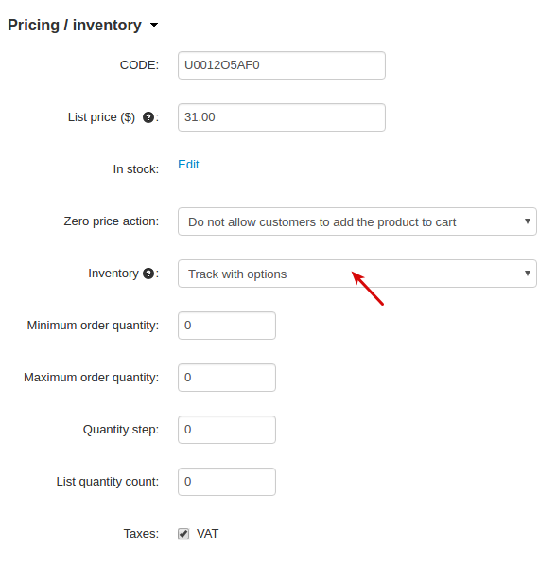
Task: Focus the CODE field containing U0012O5AF0
Action: (x=282, y=65)
